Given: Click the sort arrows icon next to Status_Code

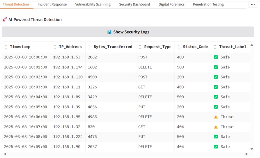Looking at the screenshot, I should pyautogui.click(x=179, y=47).
